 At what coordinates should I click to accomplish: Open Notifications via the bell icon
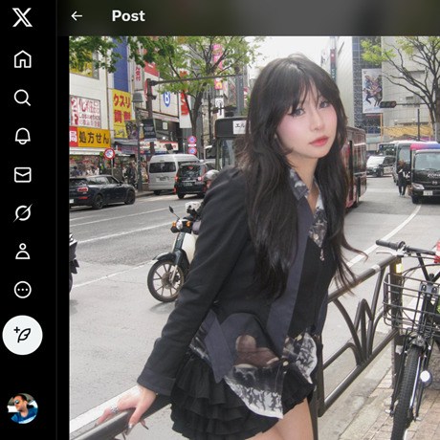(23, 136)
